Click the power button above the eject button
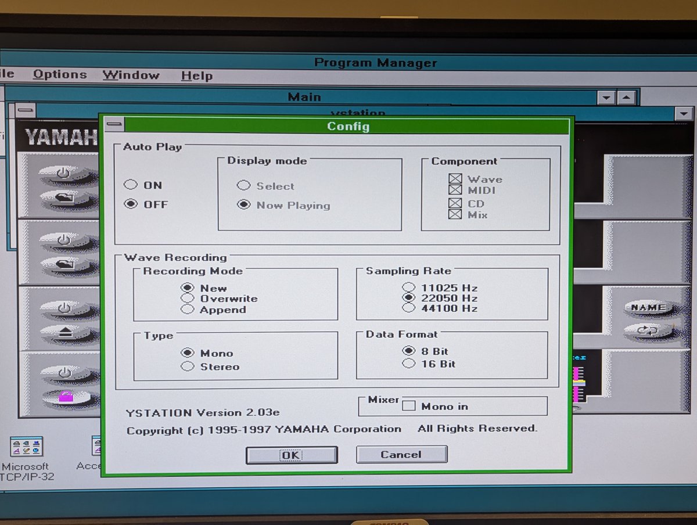Screen dimensions: 697x525 pos(65,308)
